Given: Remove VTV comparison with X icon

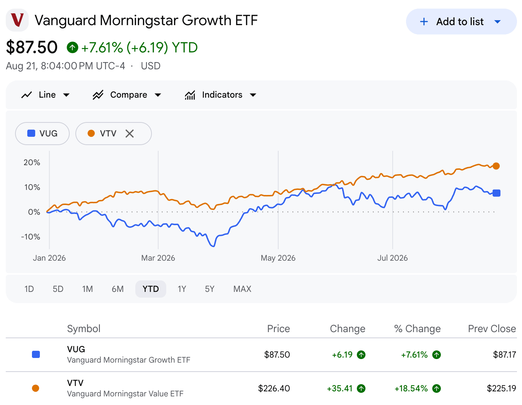Looking at the screenshot, I should pyautogui.click(x=130, y=134).
